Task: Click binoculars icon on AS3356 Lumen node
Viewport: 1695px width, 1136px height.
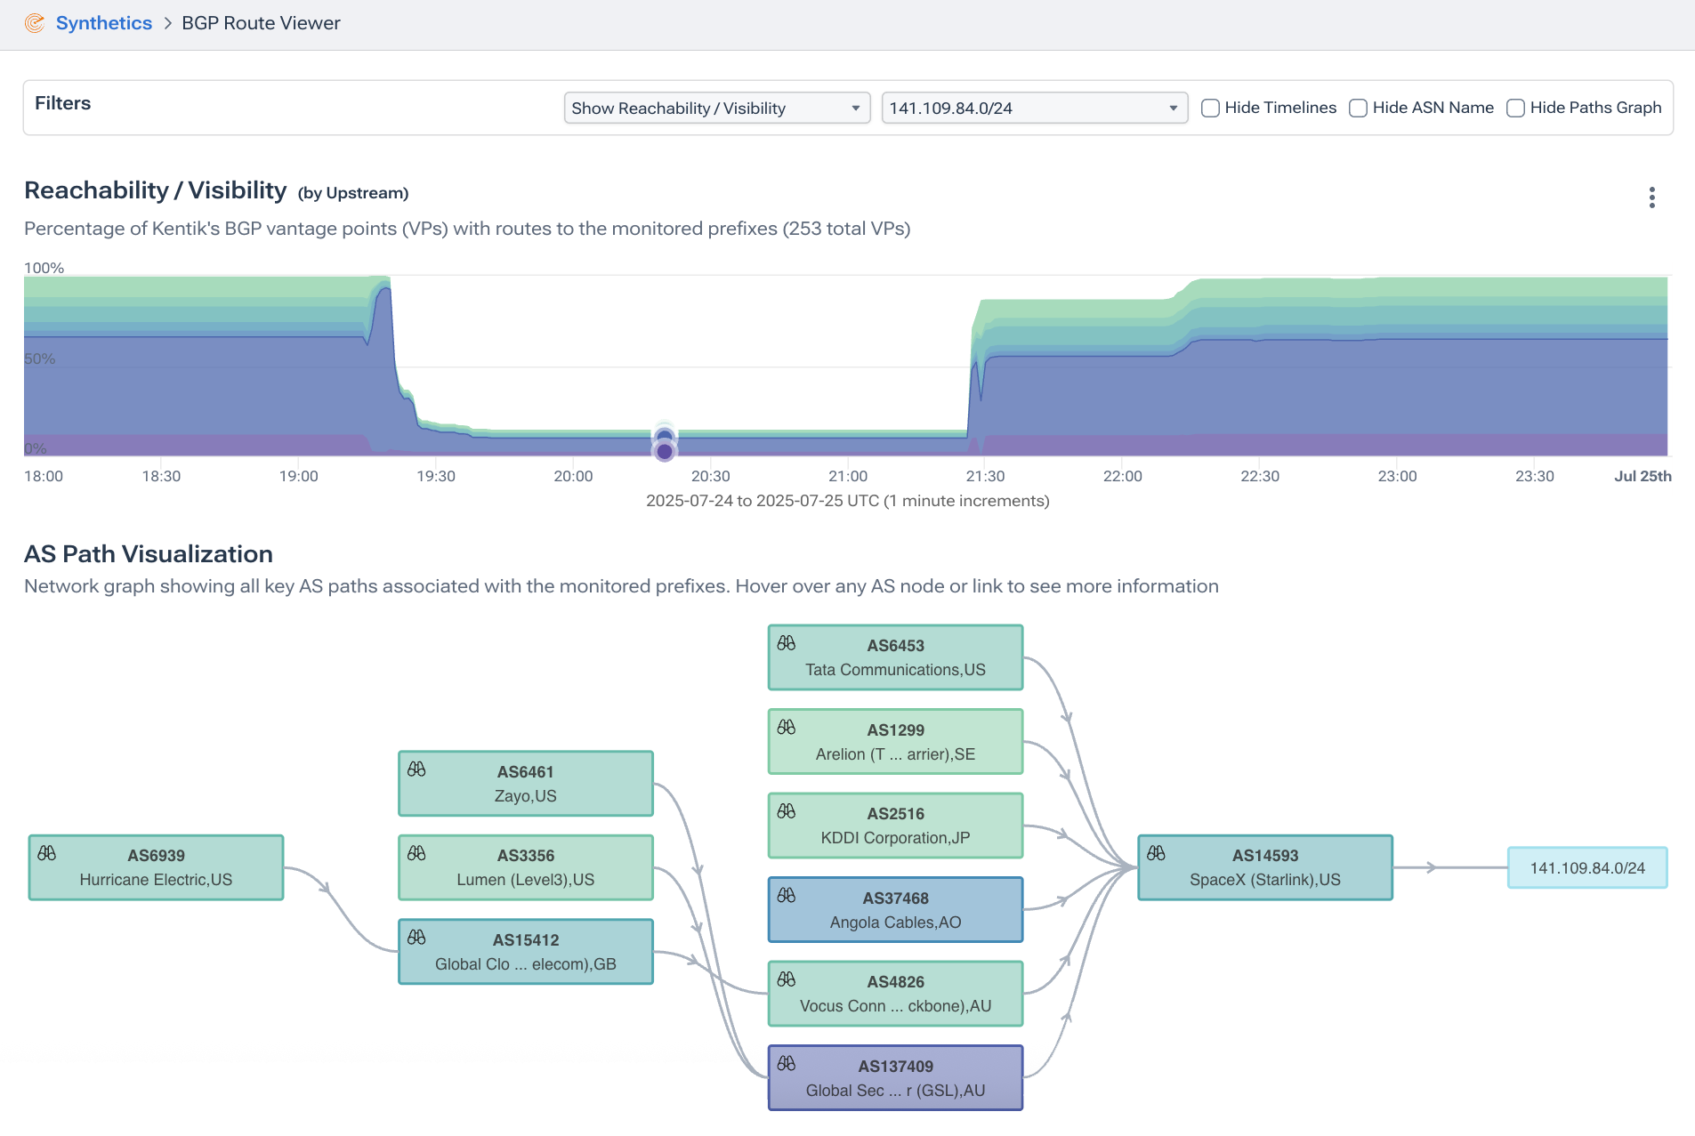Action: click(416, 853)
